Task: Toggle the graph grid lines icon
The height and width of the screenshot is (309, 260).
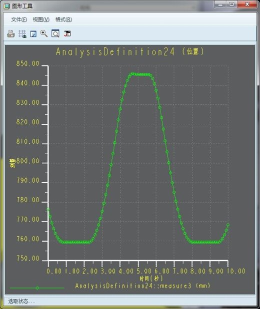Action: pos(22,34)
